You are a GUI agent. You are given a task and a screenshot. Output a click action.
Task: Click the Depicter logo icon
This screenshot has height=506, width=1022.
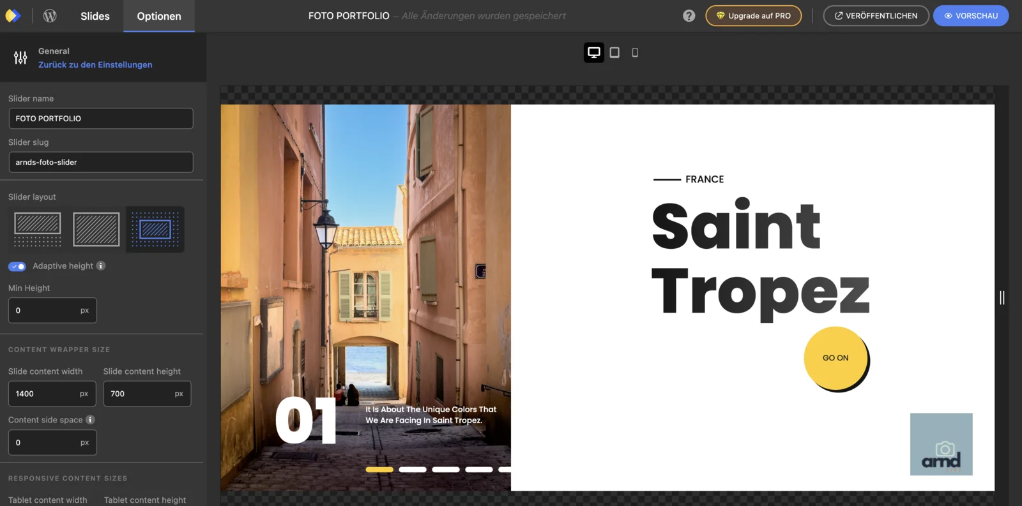tap(13, 16)
